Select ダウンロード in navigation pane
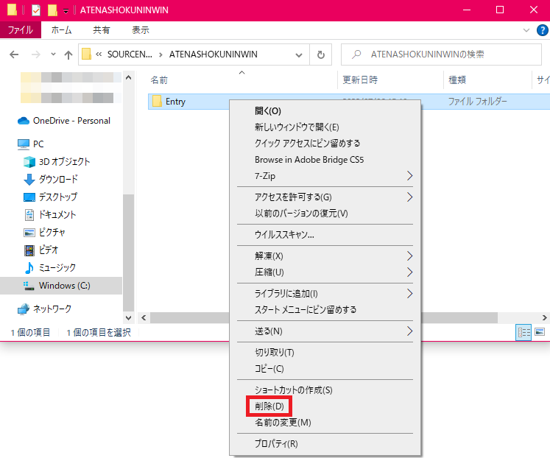The width and height of the screenshot is (550, 458). click(x=58, y=179)
